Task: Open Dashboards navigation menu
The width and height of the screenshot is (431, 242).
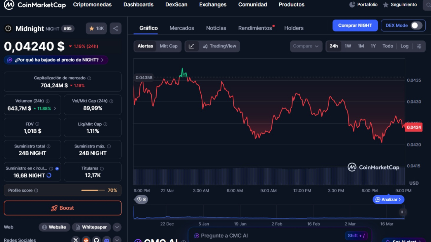Action: pos(138,5)
